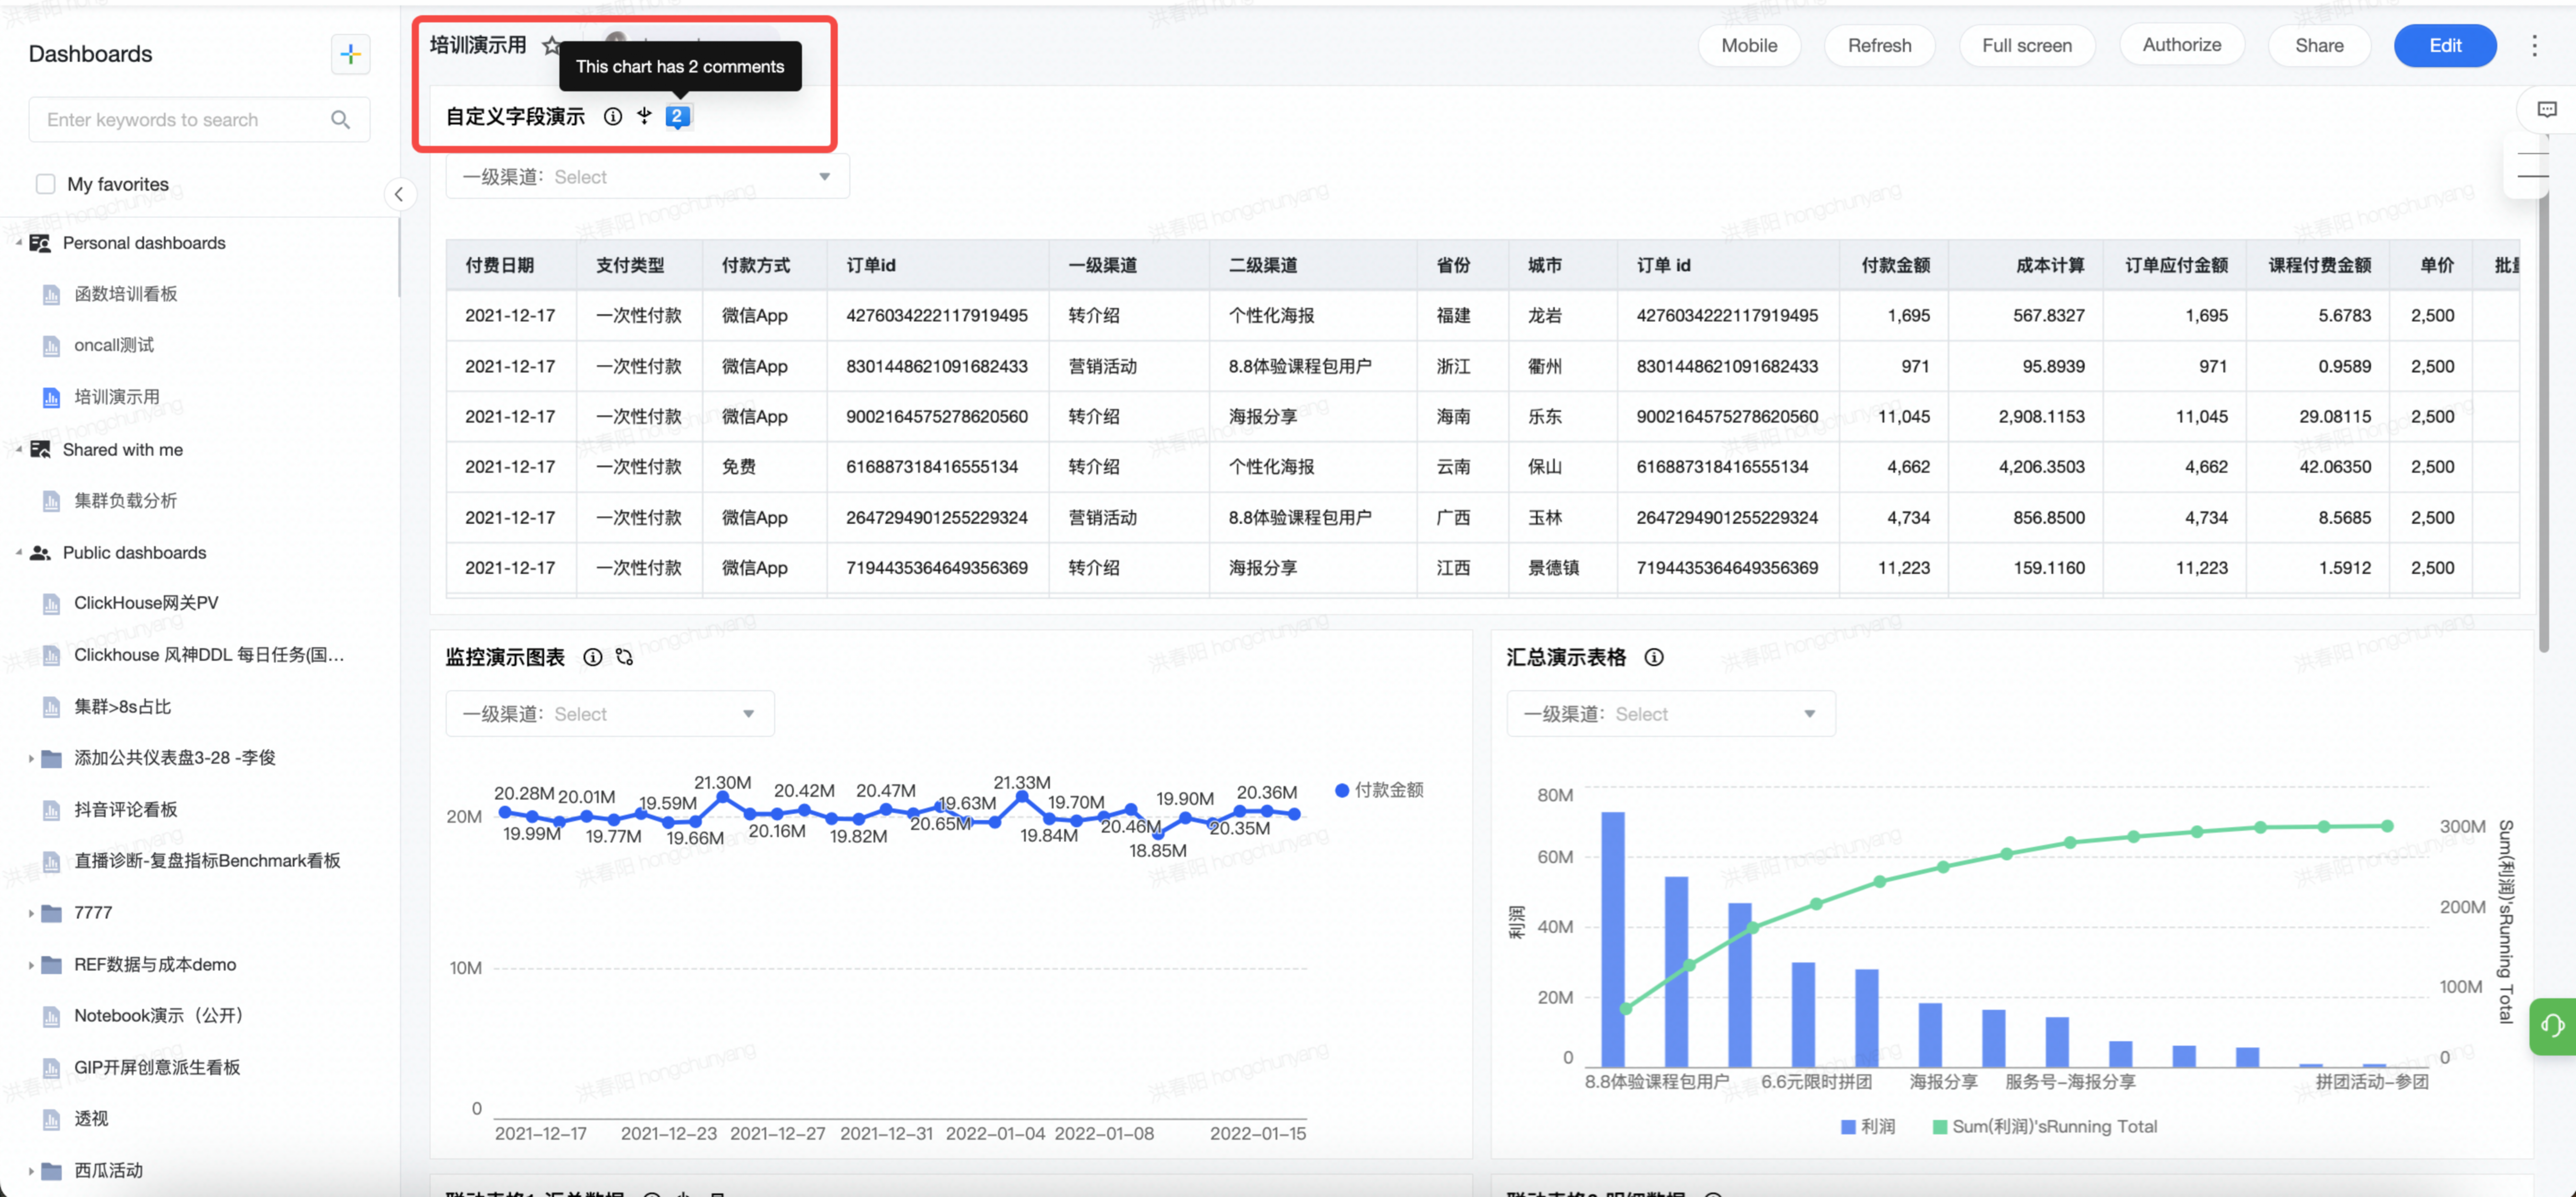This screenshot has width=2576, height=1197.
Task: Click line point labeled 21.33M
Action: (x=1022, y=797)
